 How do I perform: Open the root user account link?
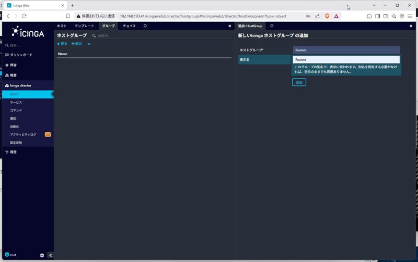(10, 255)
